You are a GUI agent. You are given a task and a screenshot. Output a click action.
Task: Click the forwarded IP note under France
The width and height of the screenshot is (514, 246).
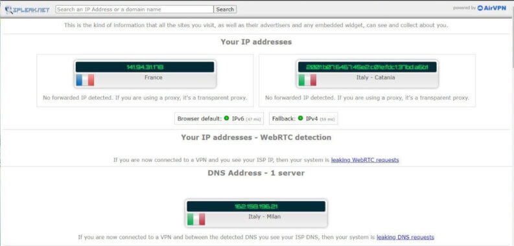(145, 98)
